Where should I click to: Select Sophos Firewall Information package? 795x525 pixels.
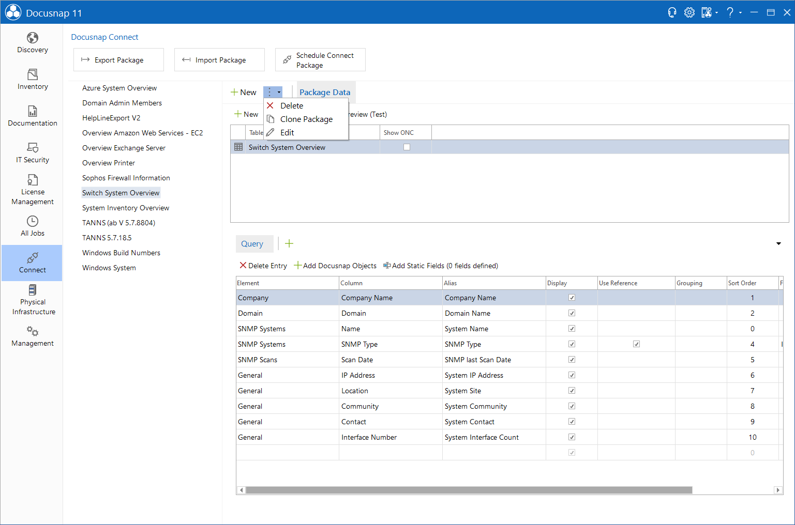126,178
